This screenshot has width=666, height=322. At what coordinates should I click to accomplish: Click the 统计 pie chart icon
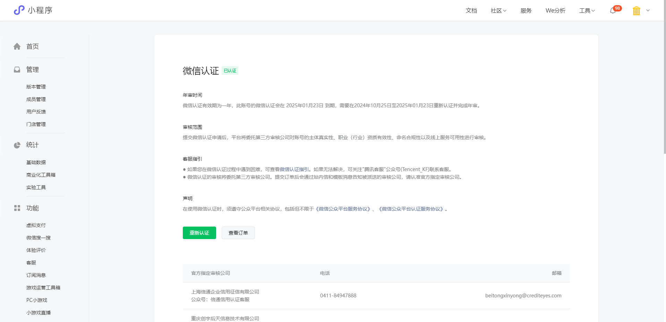click(x=17, y=145)
